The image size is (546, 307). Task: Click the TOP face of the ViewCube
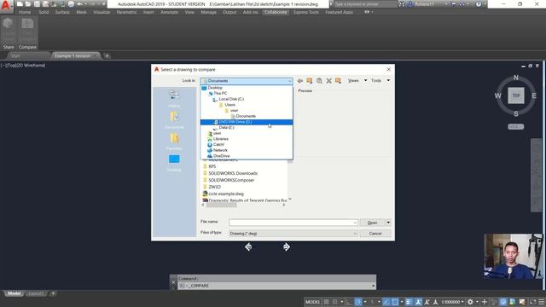click(515, 96)
